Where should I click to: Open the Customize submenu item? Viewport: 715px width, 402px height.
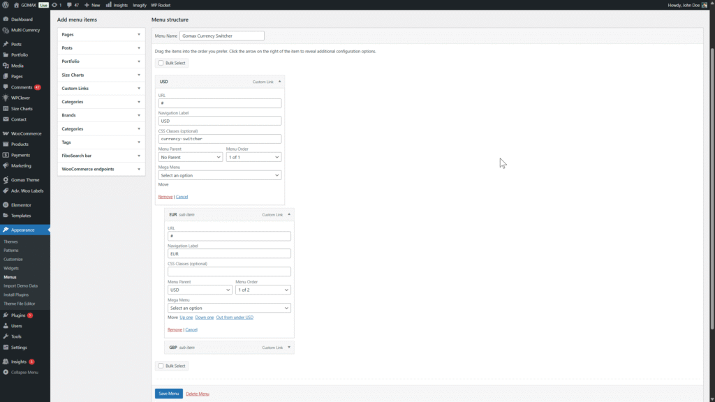click(13, 260)
